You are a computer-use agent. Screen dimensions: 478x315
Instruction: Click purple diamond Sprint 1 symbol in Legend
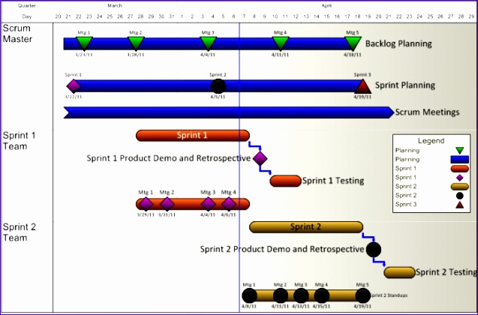(460, 178)
